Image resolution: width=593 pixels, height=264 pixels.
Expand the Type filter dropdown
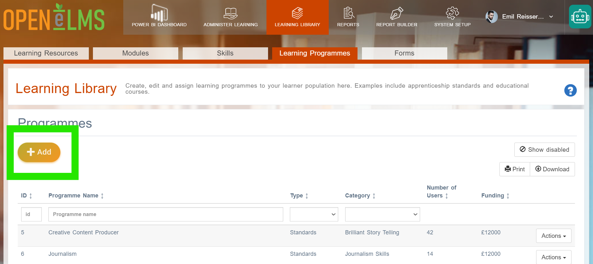click(x=314, y=214)
